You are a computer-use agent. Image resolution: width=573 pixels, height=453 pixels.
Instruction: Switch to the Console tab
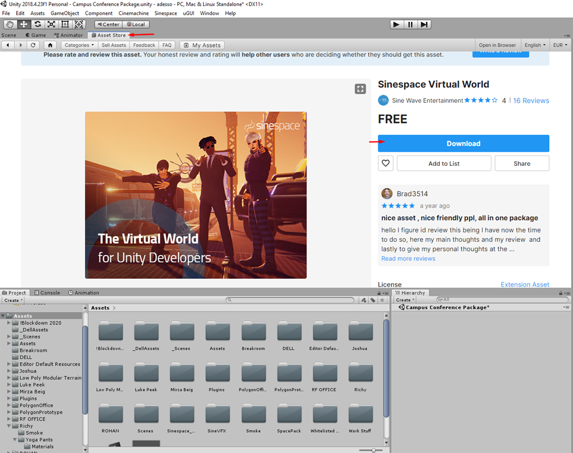[x=47, y=292]
